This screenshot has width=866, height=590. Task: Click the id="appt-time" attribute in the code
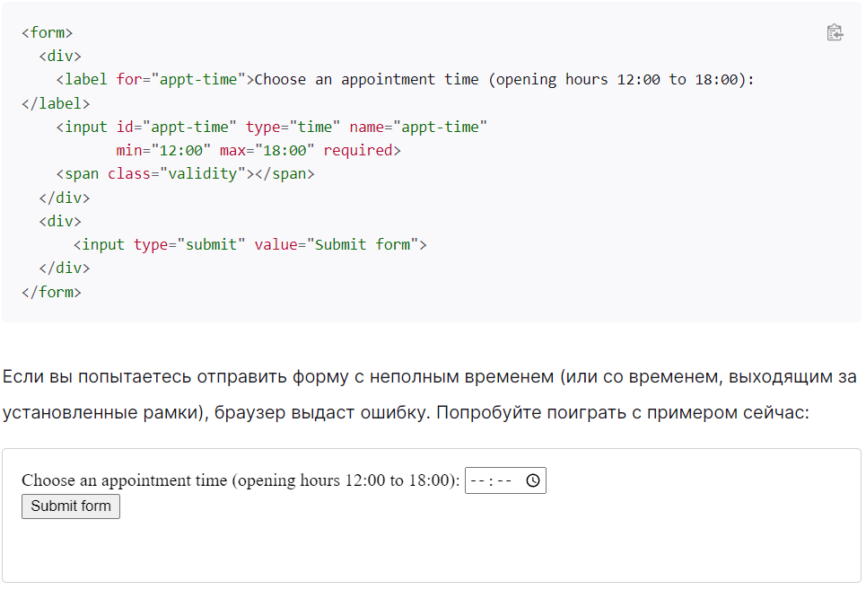click(176, 127)
